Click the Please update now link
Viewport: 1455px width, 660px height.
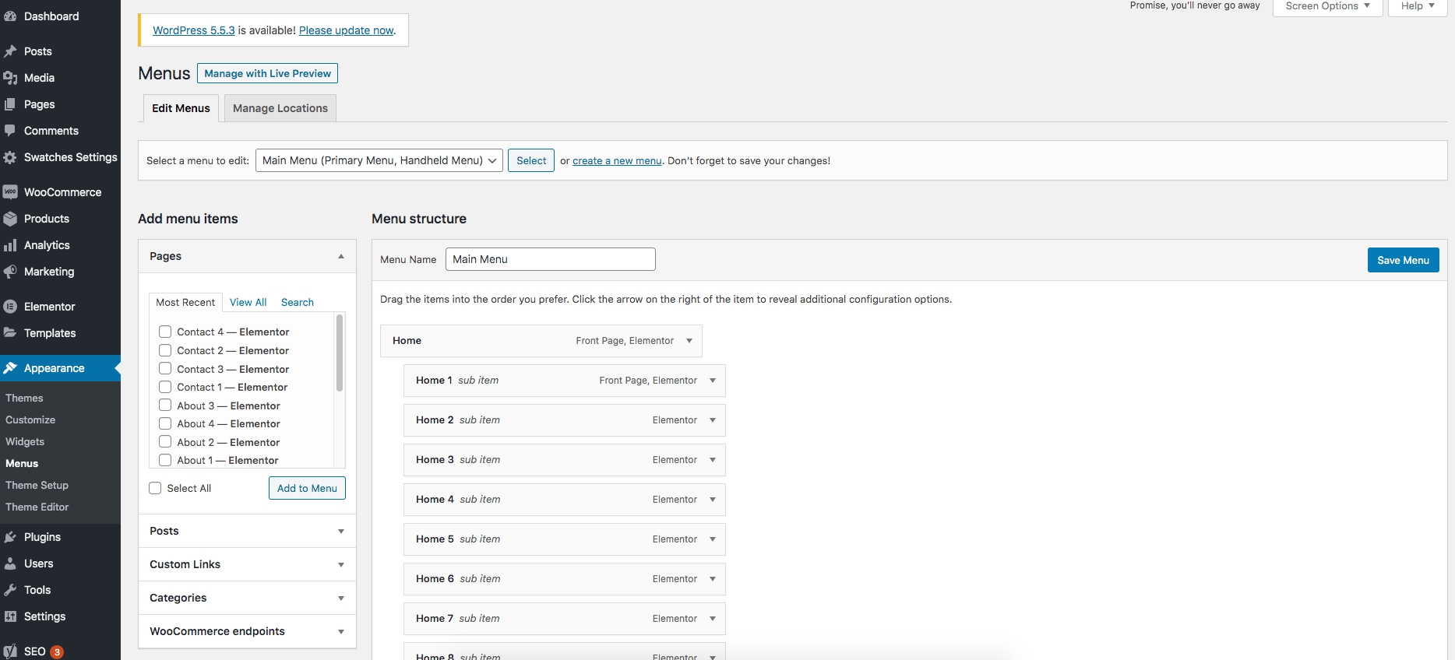[347, 30]
